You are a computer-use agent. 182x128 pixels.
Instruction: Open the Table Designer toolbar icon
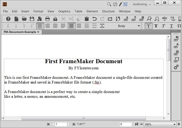(x=142, y=19)
